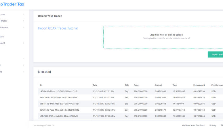Click the amount 0.08888888
The image size is (223, 129).
pos(160,116)
